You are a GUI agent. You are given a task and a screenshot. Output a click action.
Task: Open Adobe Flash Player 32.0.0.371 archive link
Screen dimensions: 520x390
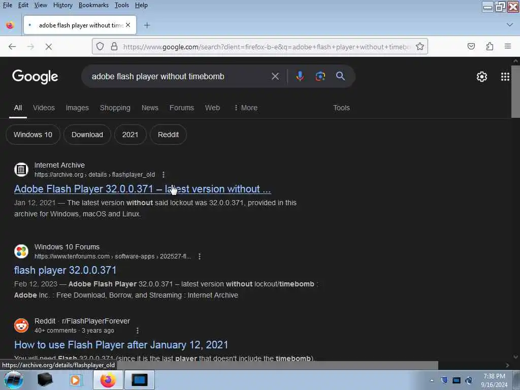pos(142,189)
